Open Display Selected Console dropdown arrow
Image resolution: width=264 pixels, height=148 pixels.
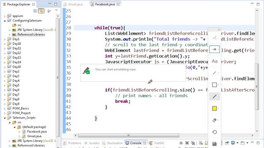(x=238, y=143)
